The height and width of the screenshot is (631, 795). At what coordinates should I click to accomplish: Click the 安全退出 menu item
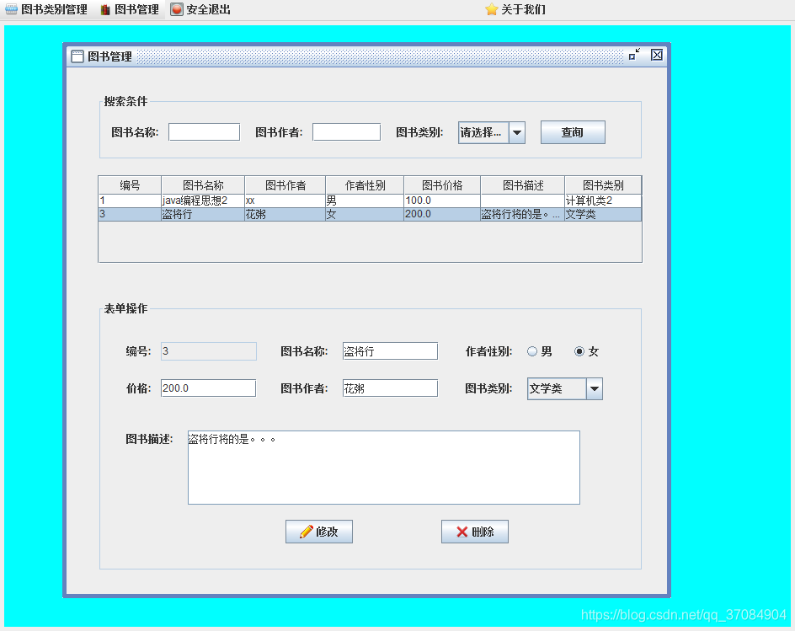point(200,9)
